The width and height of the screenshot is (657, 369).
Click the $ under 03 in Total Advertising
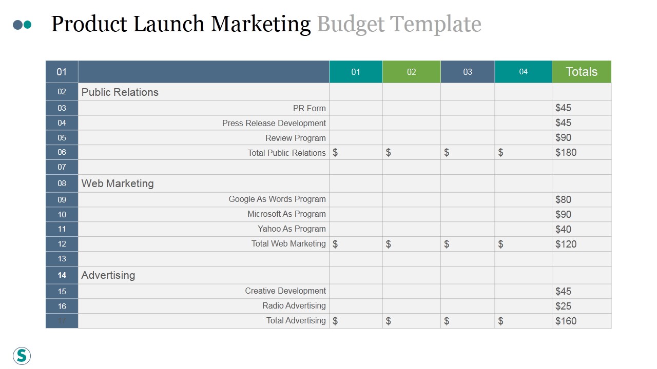(447, 321)
